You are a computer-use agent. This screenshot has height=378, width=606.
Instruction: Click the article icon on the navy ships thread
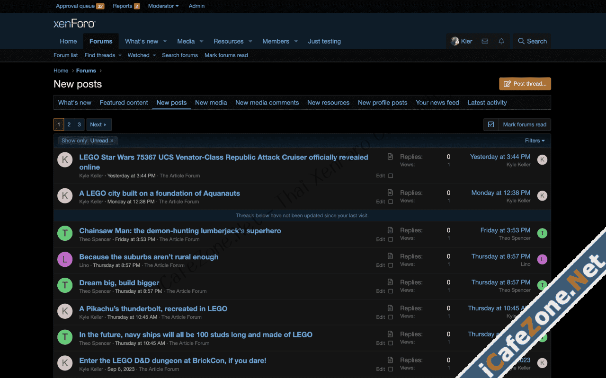pos(390,334)
